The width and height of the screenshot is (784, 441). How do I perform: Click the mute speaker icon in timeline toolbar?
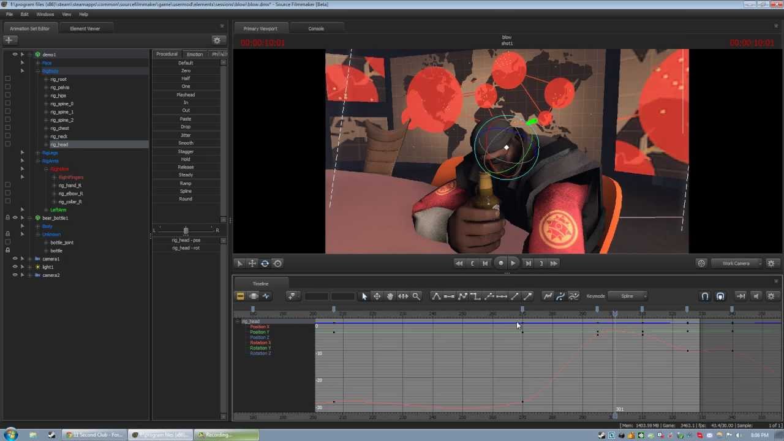coord(756,296)
